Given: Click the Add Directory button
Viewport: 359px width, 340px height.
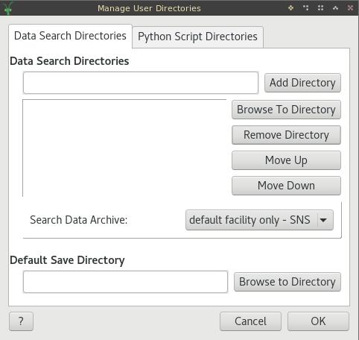Looking at the screenshot, I should pos(302,83).
